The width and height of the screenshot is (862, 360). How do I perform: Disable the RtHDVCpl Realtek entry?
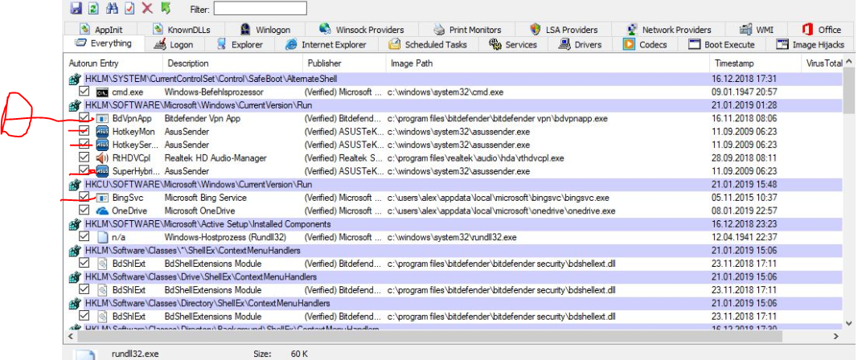coord(84,157)
